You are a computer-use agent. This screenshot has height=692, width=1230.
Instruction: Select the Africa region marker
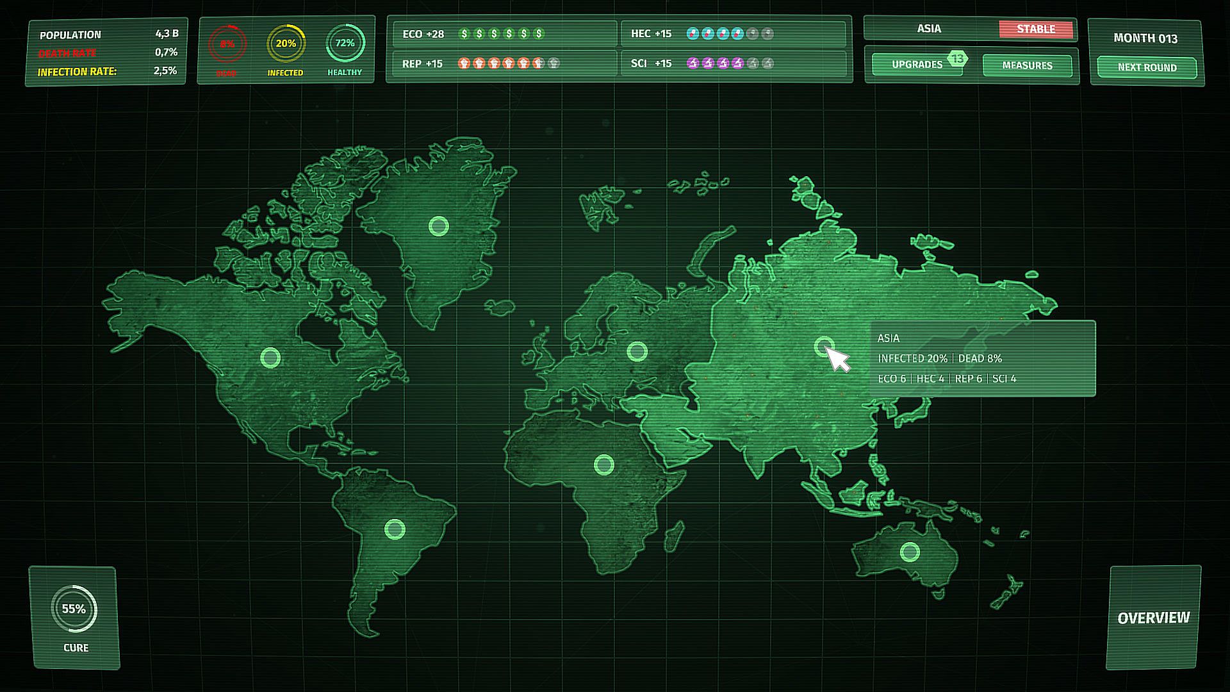coord(603,465)
